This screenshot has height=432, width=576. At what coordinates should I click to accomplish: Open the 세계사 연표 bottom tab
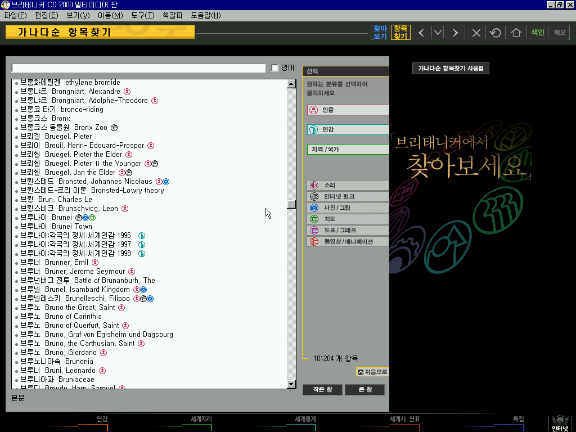(x=405, y=418)
